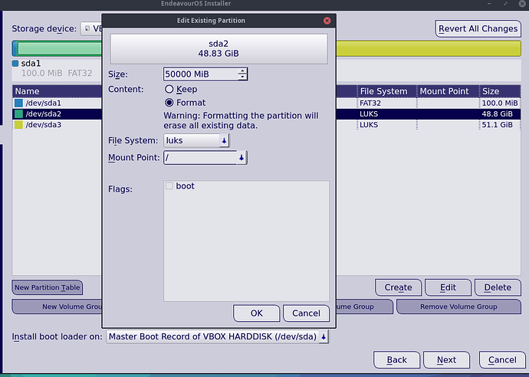Screen dimensions: 529x377
Task: Sort by the Mount Point column header
Action: click(448, 91)
